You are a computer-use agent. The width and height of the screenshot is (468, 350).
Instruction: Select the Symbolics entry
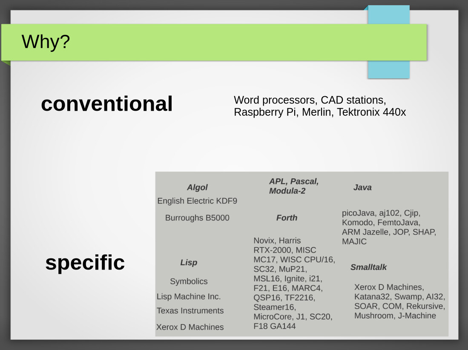pos(189,281)
